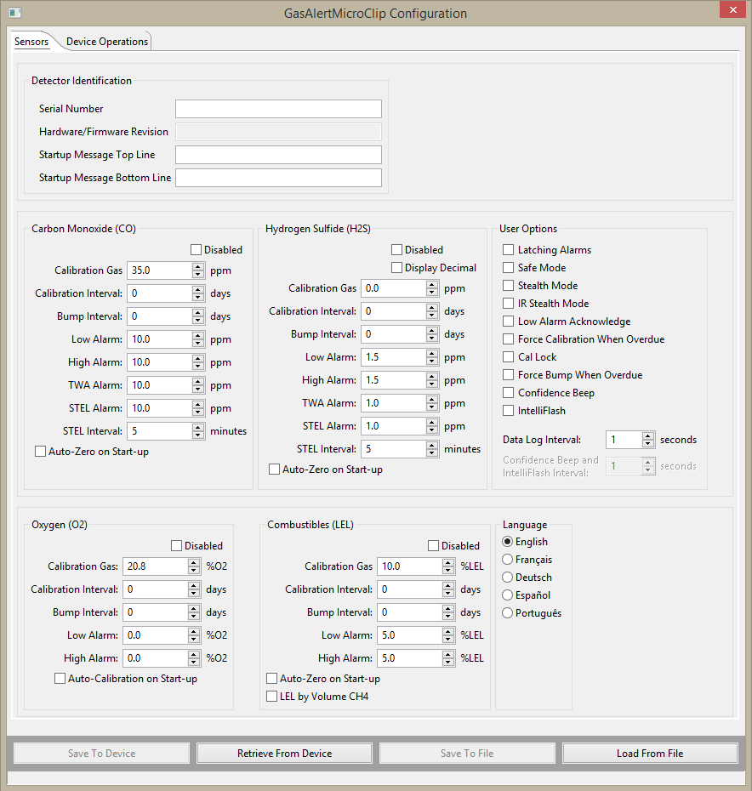Increase the Data Log Interval seconds
752x791 pixels.
click(x=648, y=435)
